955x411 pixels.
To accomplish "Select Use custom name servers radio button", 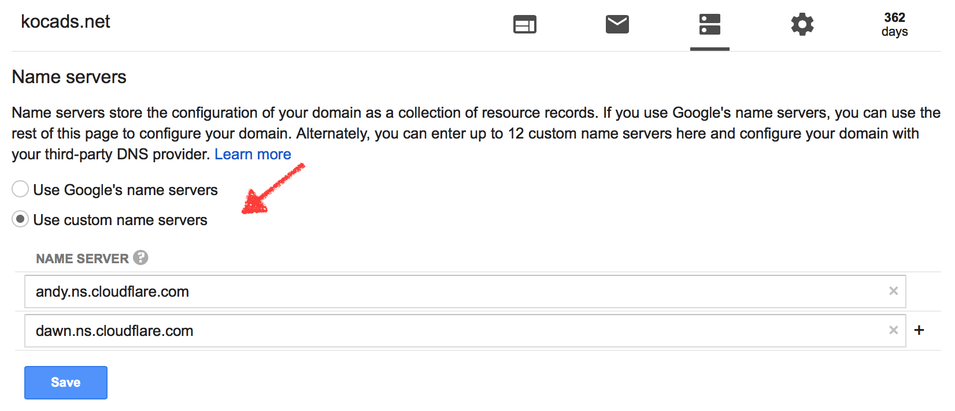I will [x=20, y=219].
